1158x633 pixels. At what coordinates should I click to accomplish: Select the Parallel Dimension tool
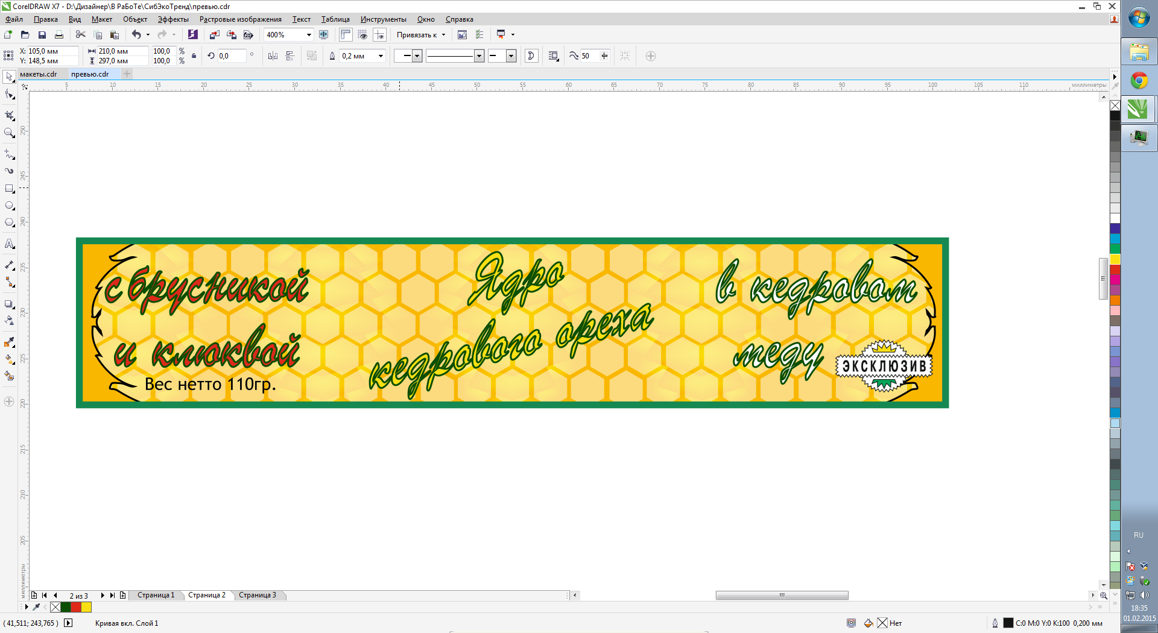tap(9, 265)
